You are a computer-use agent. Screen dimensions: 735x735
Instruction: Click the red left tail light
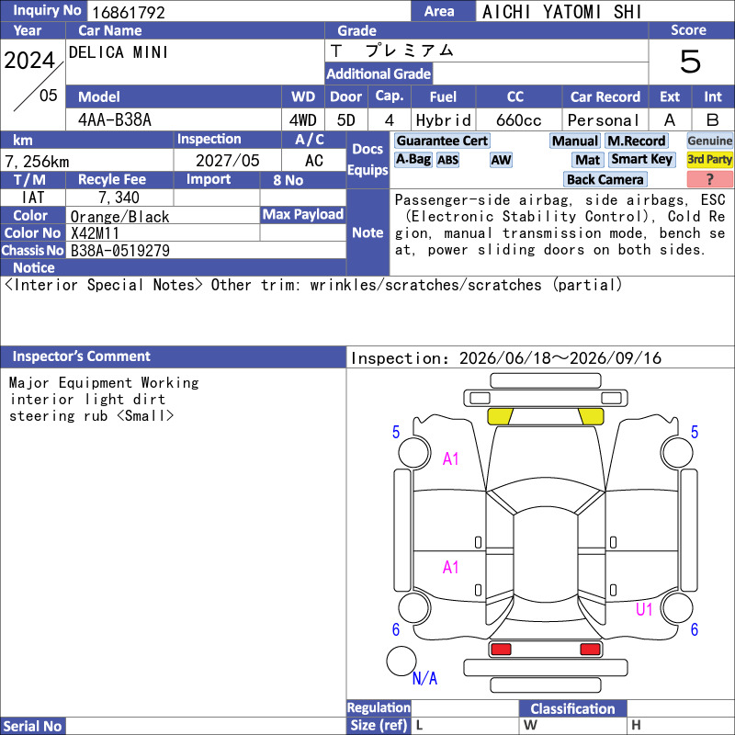click(x=501, y=650)
